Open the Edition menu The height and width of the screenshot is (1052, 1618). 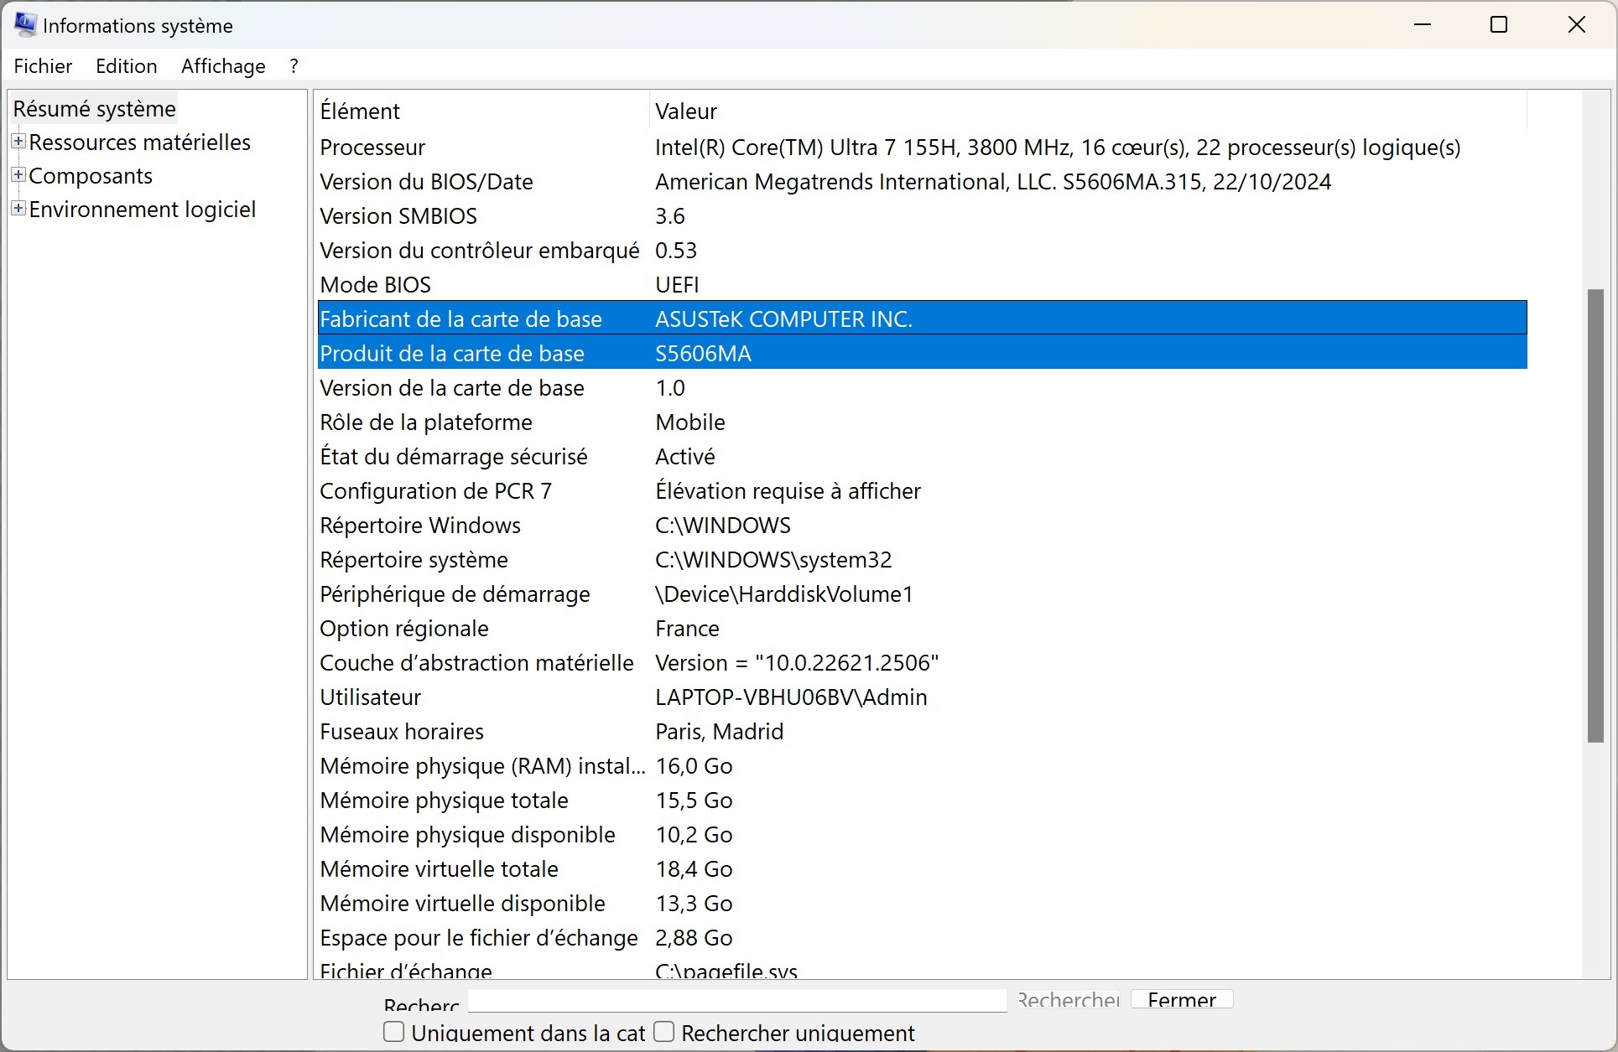(x=126, y=66)
